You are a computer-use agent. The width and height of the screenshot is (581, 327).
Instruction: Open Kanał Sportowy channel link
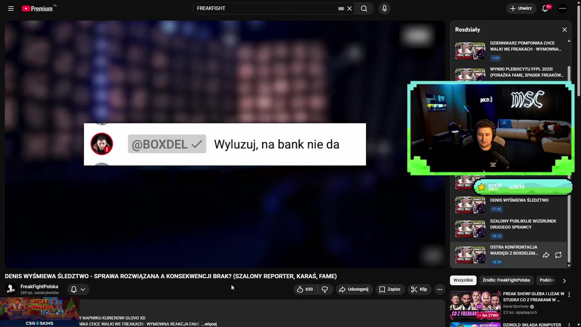516,307
